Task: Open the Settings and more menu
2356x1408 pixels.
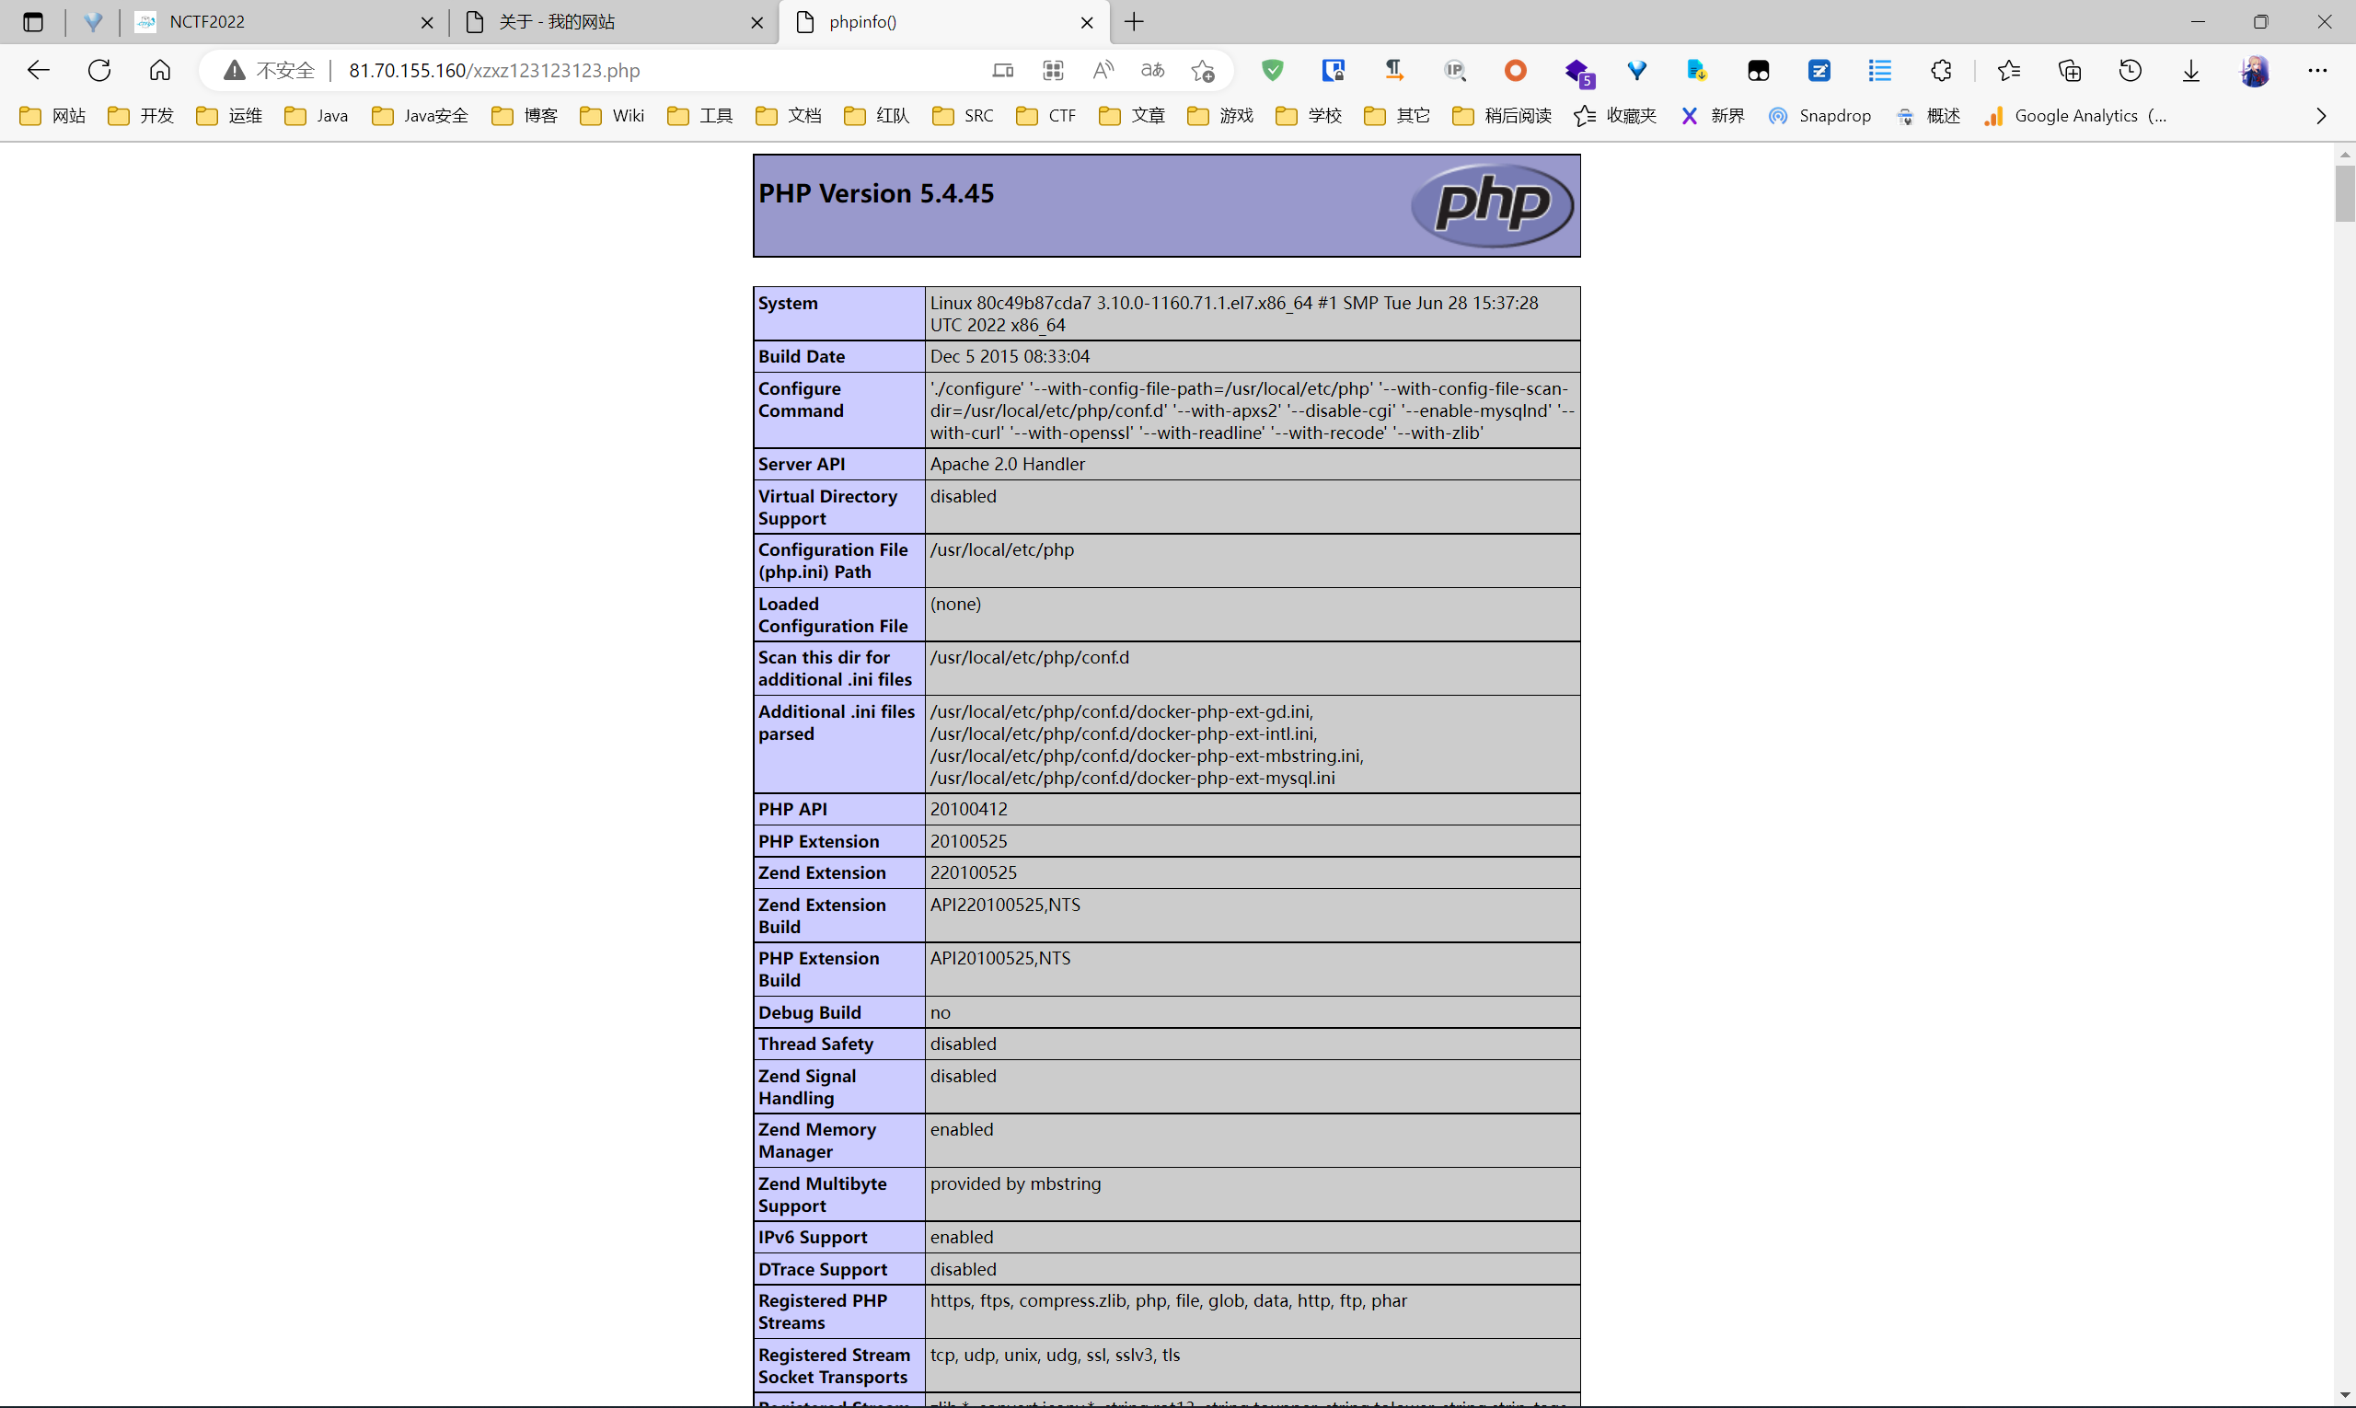Action: coord(2317,70)
